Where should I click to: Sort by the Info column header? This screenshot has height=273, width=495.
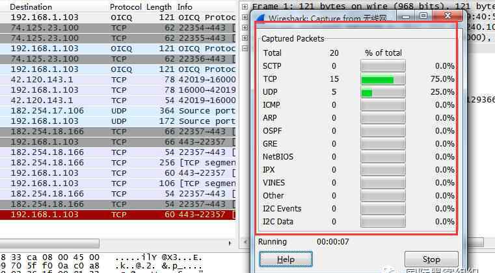coord(185,6)
